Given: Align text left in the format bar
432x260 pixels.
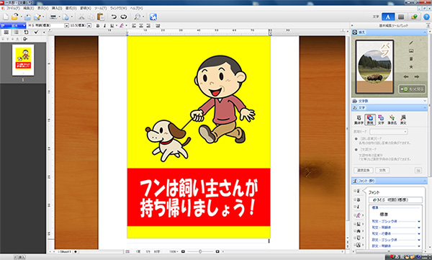Looking at the screenshot, I should [x=134, y=25].
